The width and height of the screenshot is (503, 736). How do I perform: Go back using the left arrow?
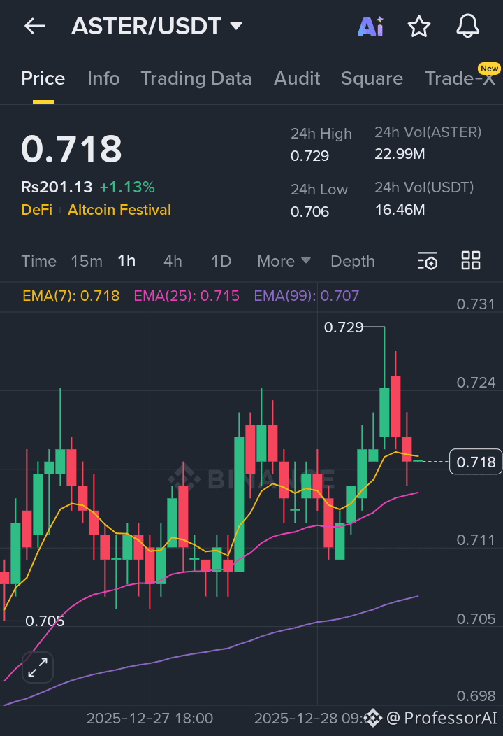pos(35,26)
